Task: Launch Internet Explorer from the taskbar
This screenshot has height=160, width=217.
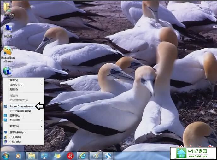Action: (x=83, y=156)
